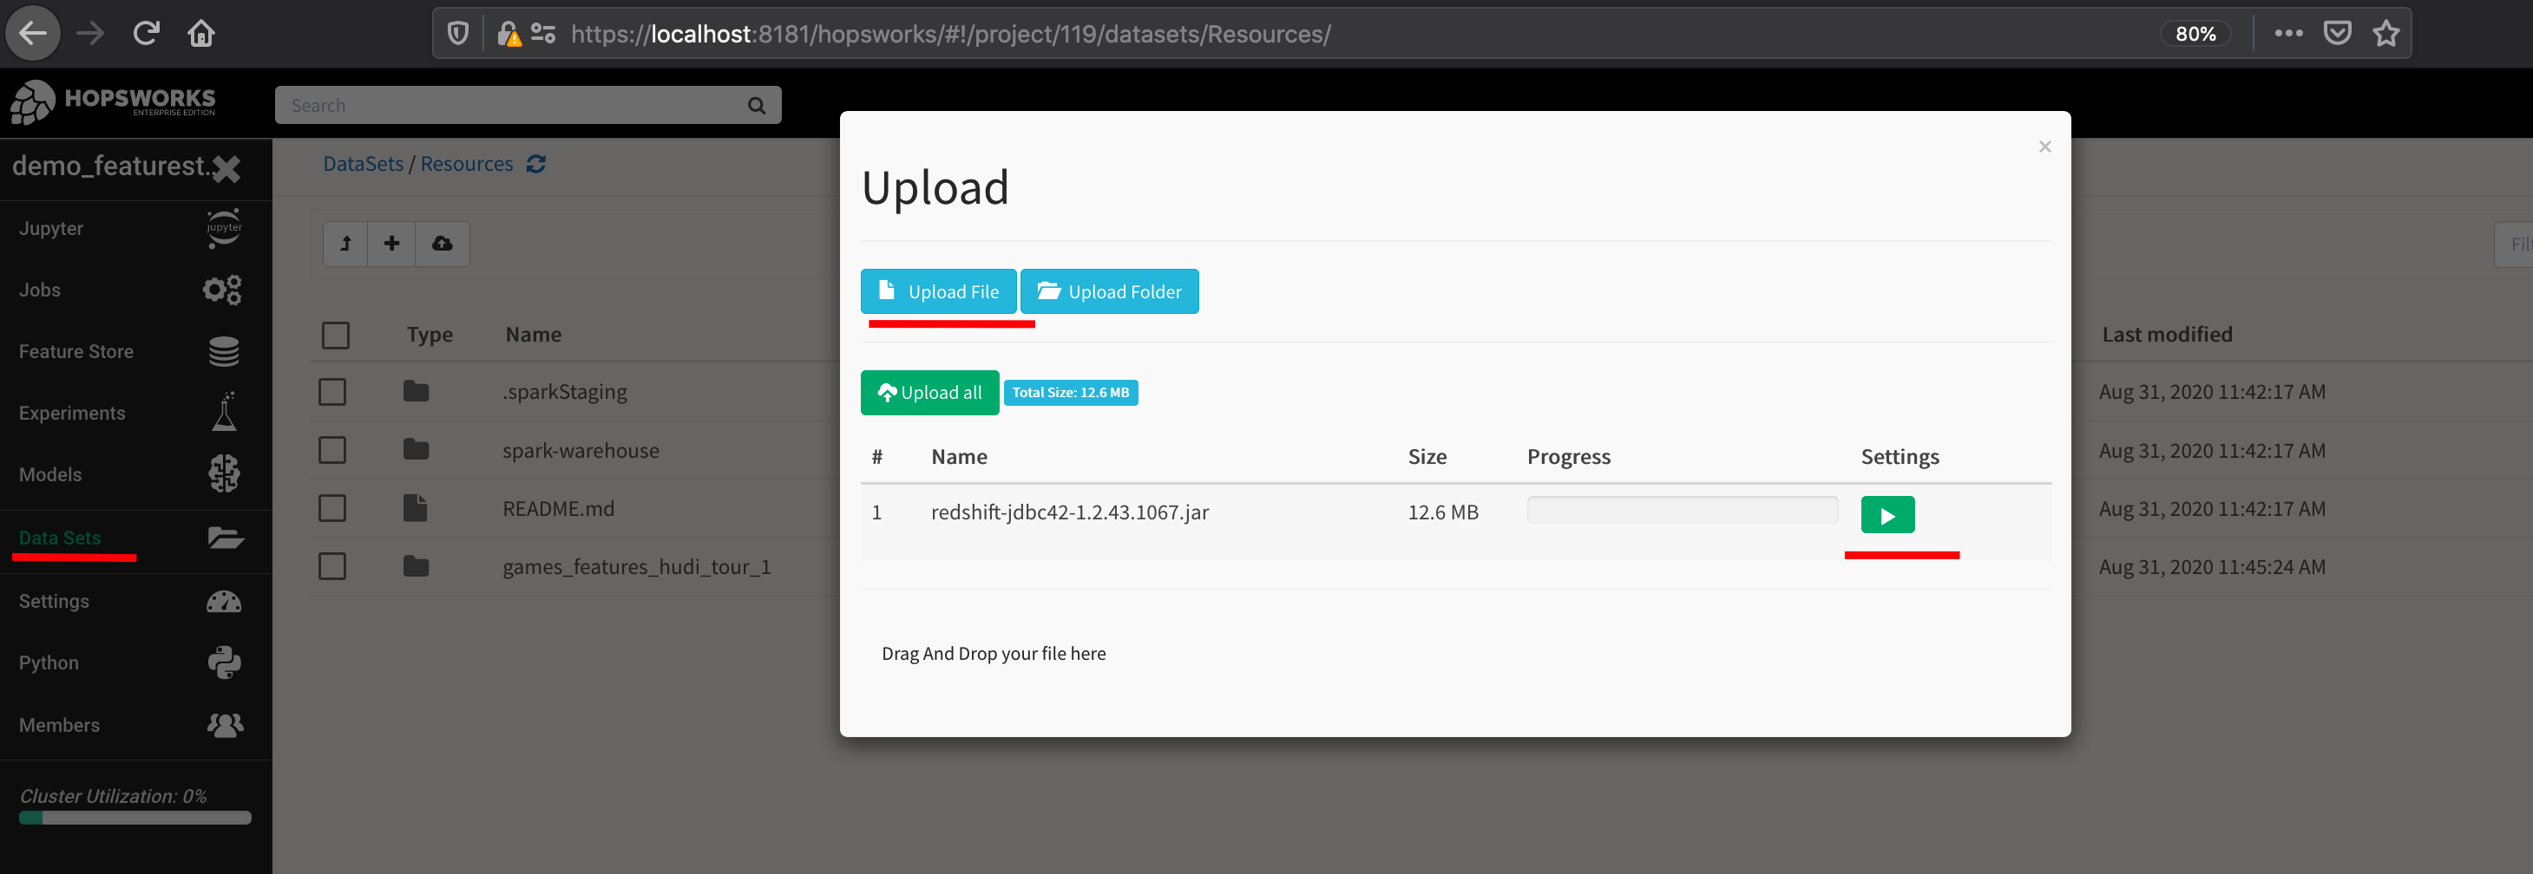The height and width of the screenshot is (874, 2533).
Task: Close the demo_featurest project with the X icon
Action: click(226, 169)
